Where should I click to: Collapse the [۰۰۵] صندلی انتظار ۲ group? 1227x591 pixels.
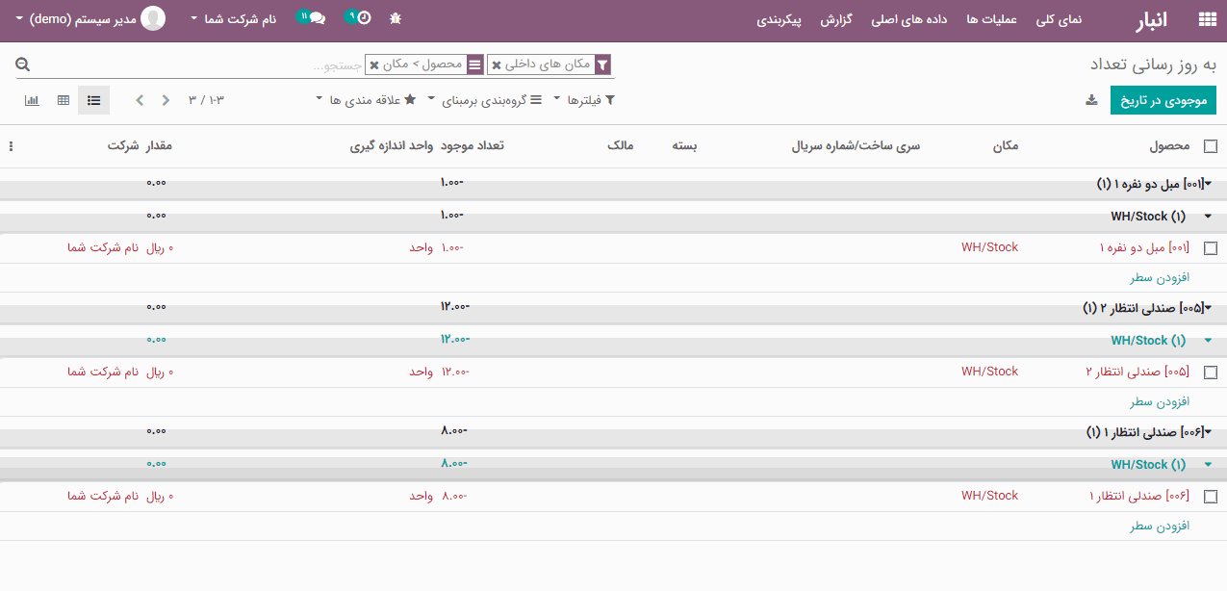tap(1208, 308)
